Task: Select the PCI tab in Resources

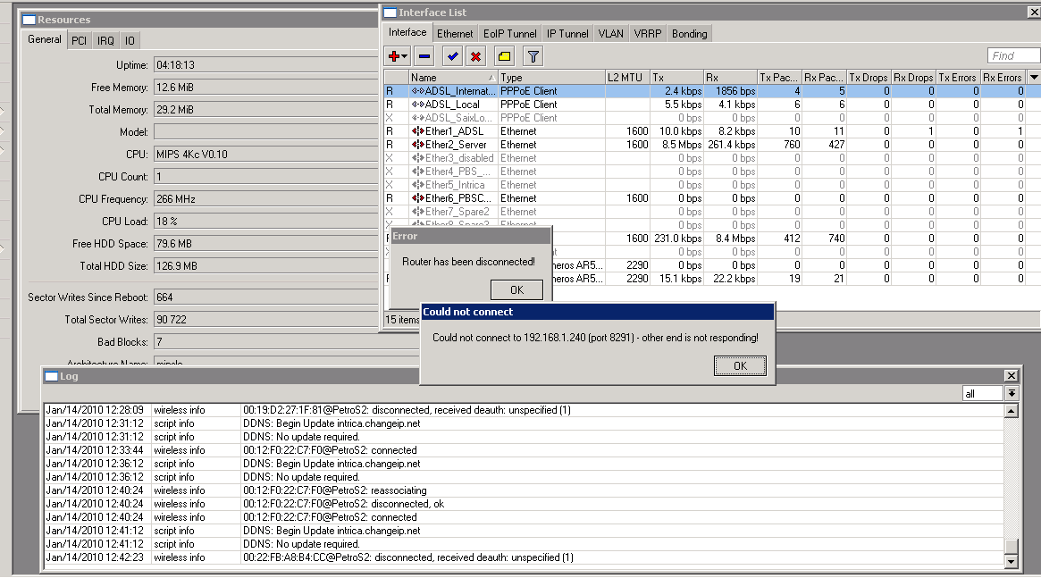Action: point(80,40)
